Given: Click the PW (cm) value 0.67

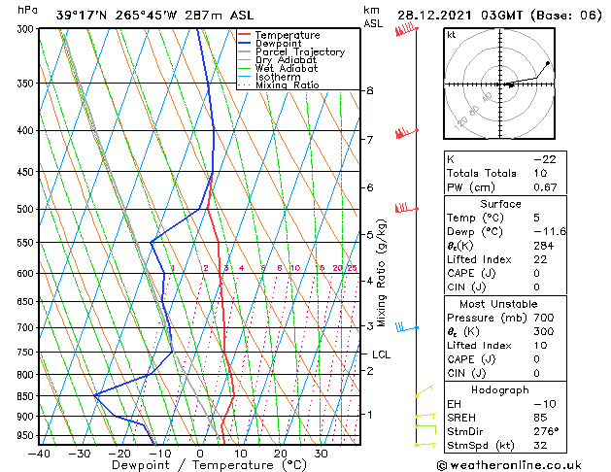Looking at the screenshot, I should (545, 187).
